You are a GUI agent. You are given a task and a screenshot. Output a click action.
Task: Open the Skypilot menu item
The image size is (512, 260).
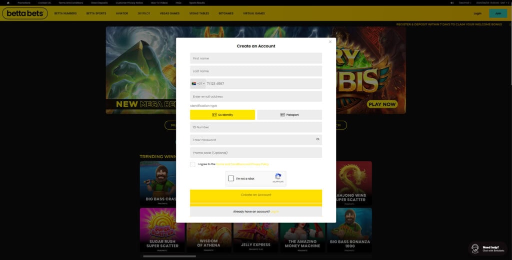click(x=143, y=13)
